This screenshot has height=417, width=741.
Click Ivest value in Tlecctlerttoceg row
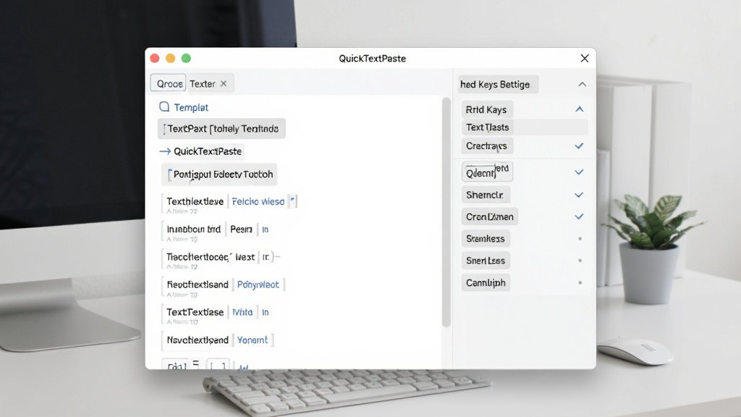[245, 257]
